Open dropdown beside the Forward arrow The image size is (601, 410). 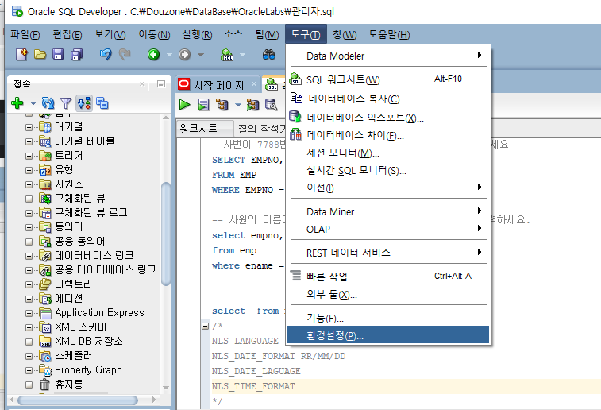[x=200, y=55]
